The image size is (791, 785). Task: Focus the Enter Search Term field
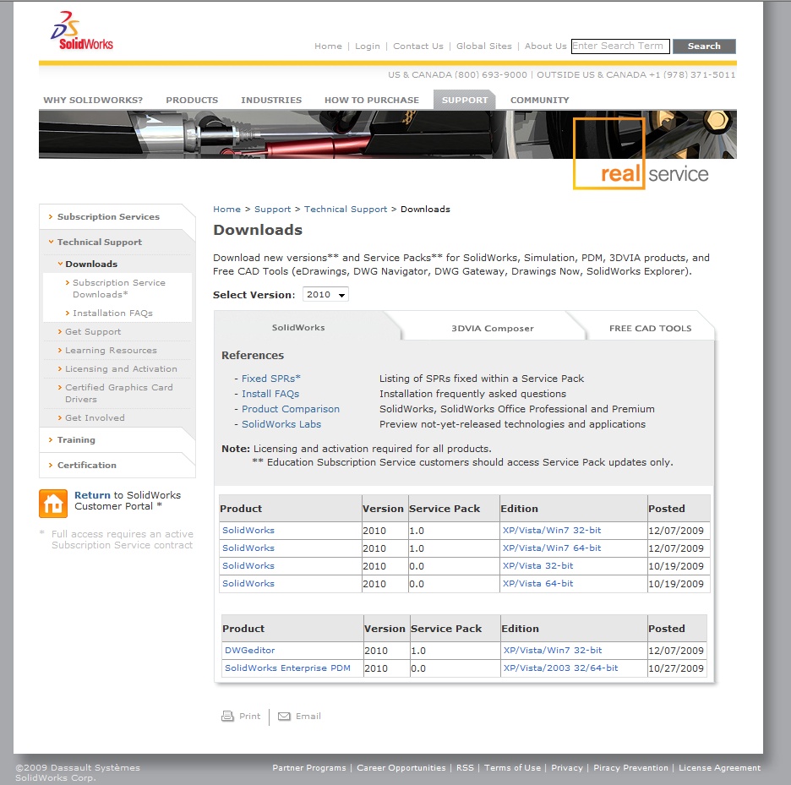click(620, 46)
